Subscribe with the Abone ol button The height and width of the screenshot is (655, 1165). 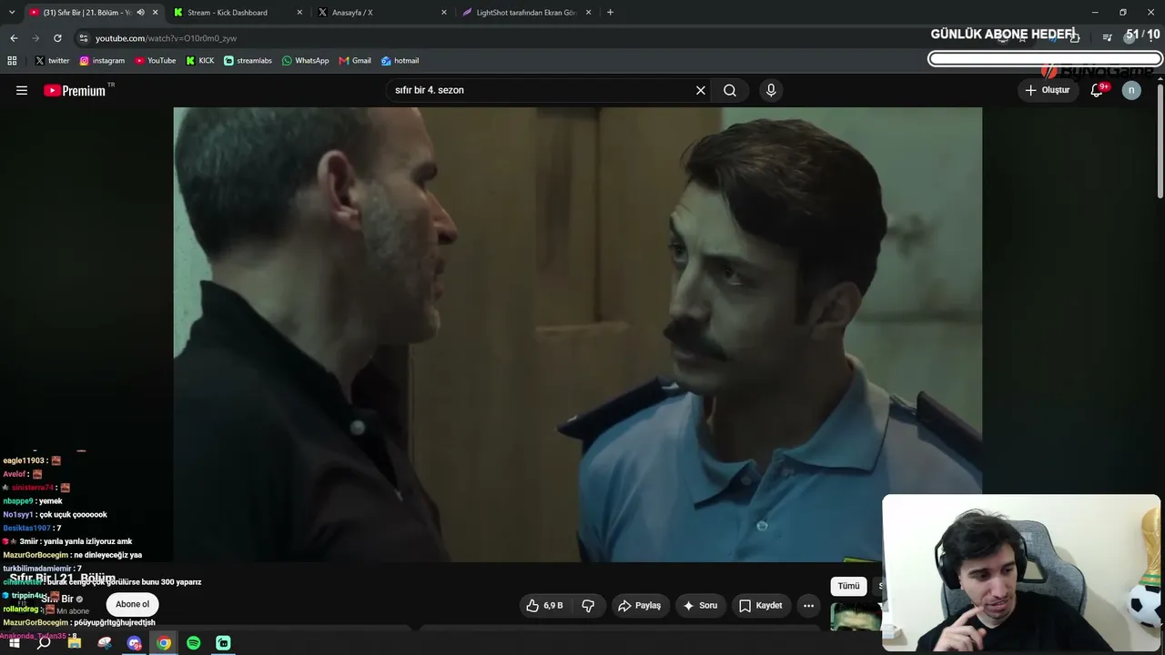coord(132,604)
